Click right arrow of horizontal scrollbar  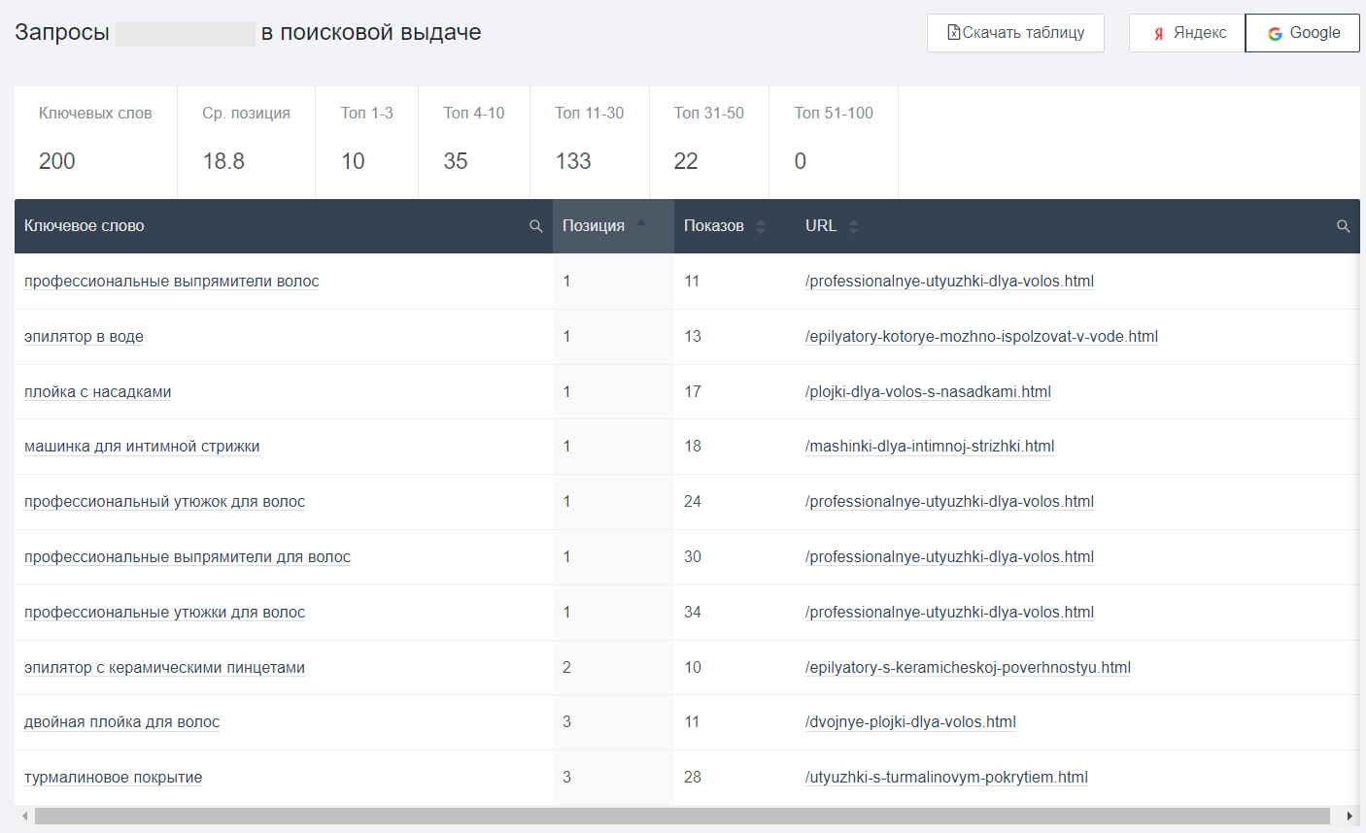click(x=1349, y=816)
